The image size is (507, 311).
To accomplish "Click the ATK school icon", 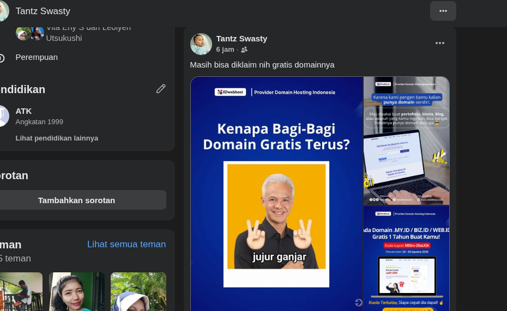I will (x=3, y=116).
